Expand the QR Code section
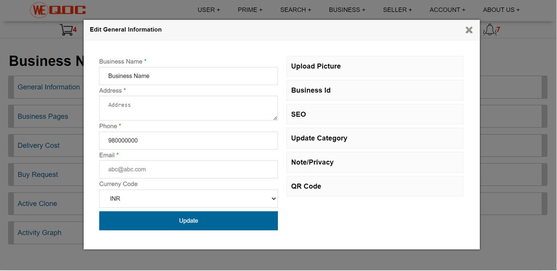557x271 pixels. click(x=375, y=186)
